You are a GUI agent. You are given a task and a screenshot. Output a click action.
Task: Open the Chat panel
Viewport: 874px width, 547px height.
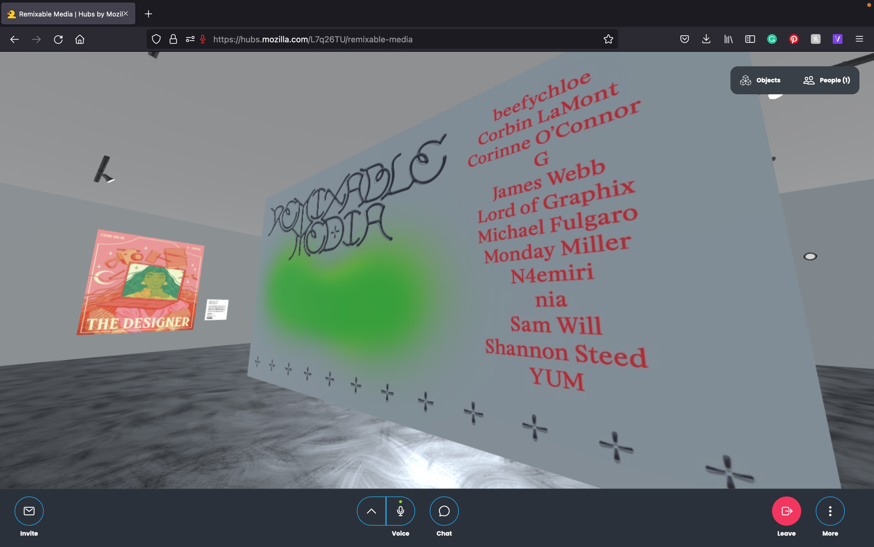coord(444,511)
